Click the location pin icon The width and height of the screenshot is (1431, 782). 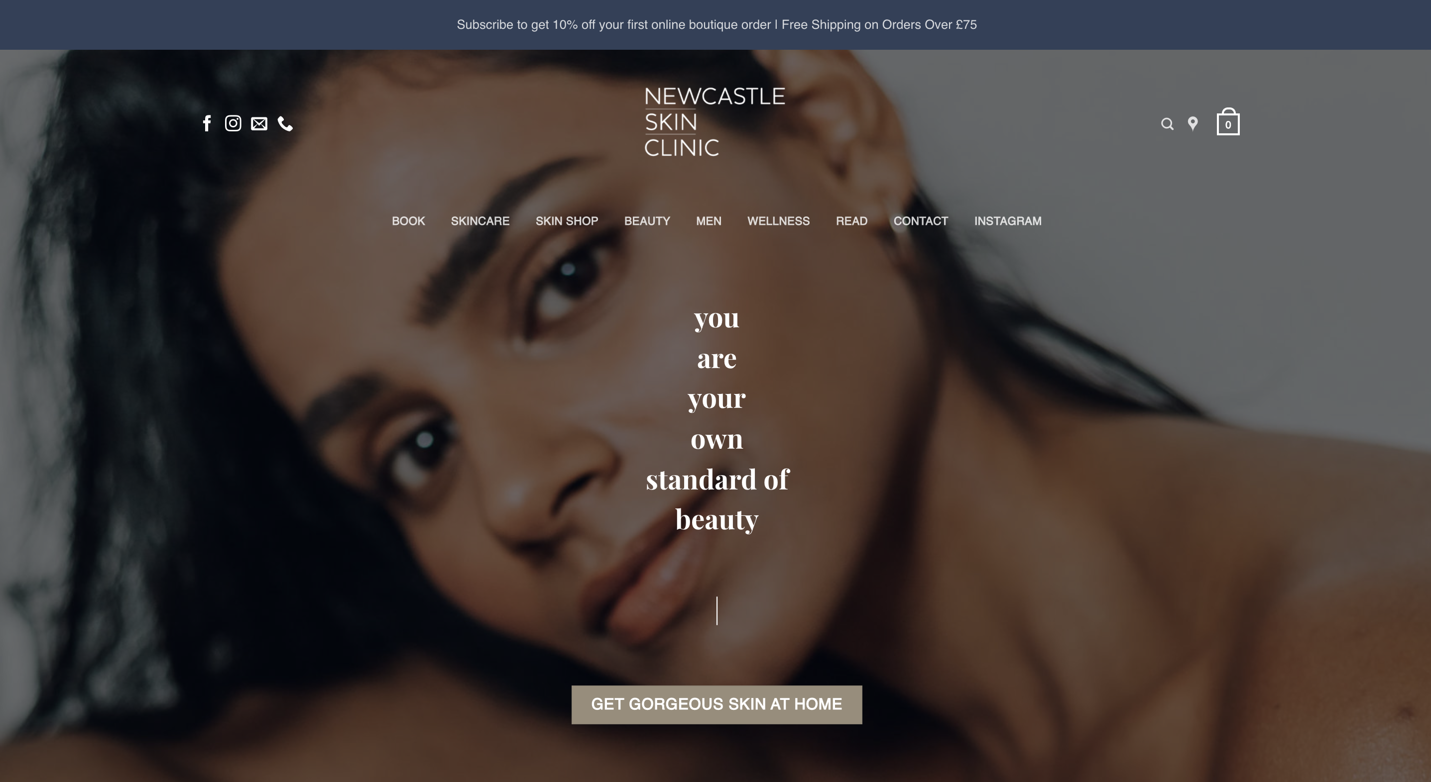coord(1192,124)
